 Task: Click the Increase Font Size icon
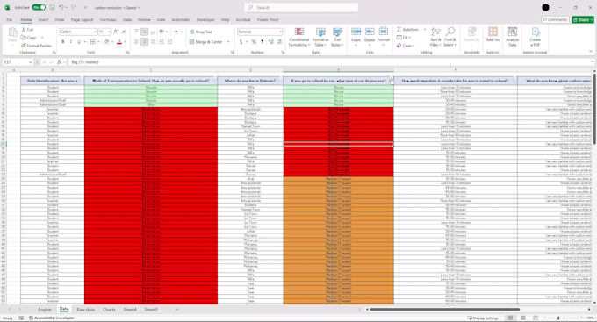(x=116, y=32)
